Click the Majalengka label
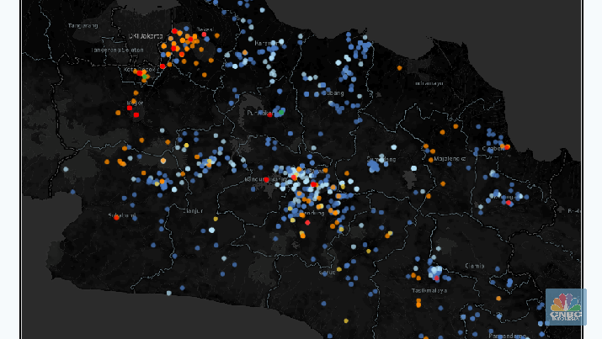 (450, 157)
